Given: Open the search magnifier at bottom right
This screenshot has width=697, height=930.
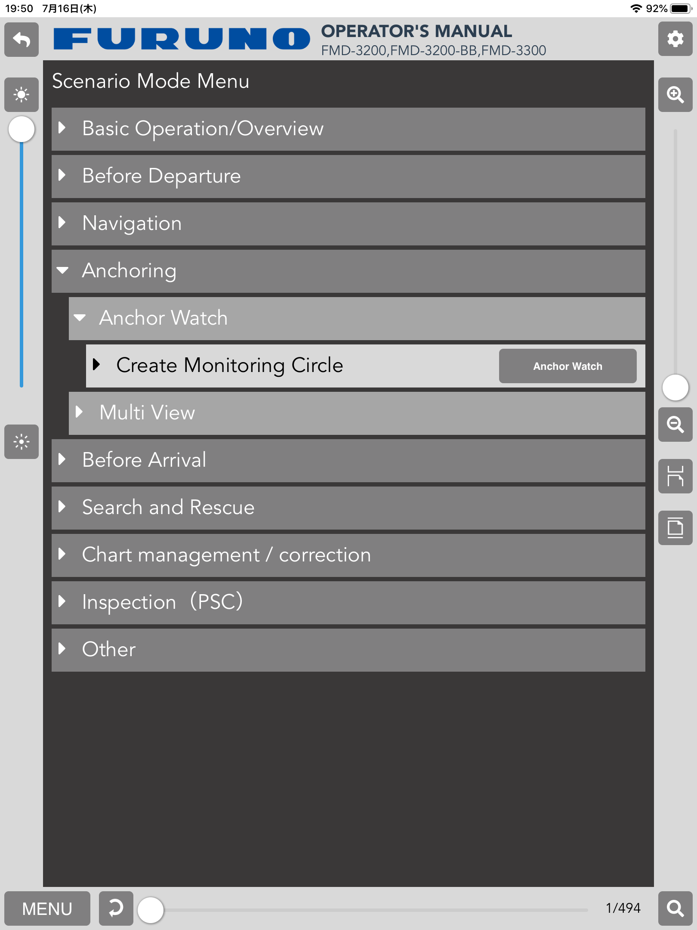Looking at the screenshot, I should (675, 908).
